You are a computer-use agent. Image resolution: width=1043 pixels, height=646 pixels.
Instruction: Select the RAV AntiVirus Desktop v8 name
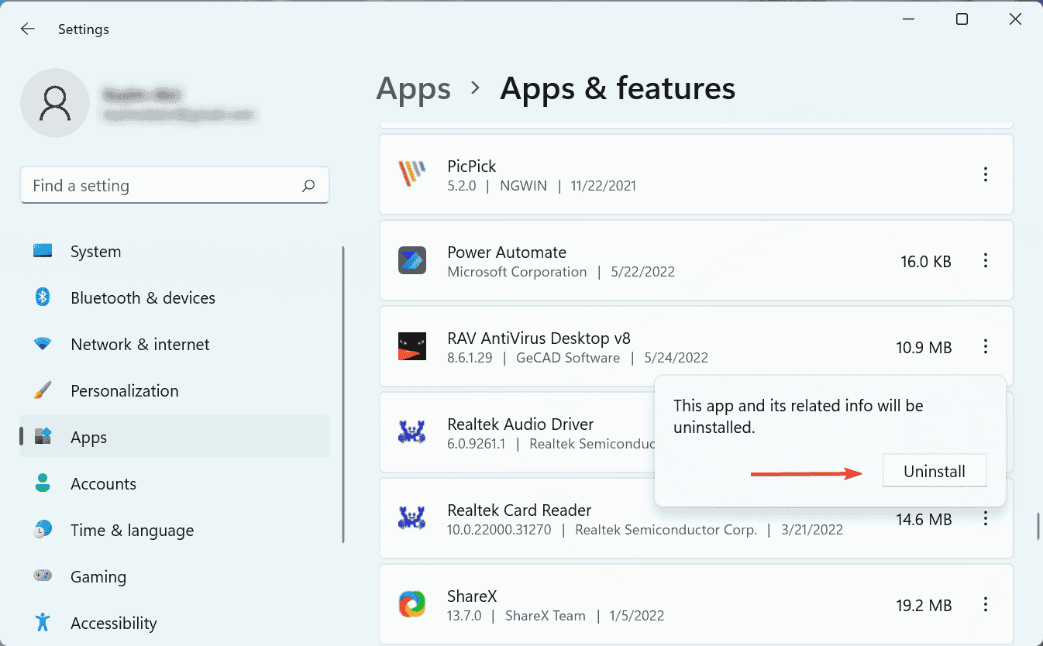point(539,338)
